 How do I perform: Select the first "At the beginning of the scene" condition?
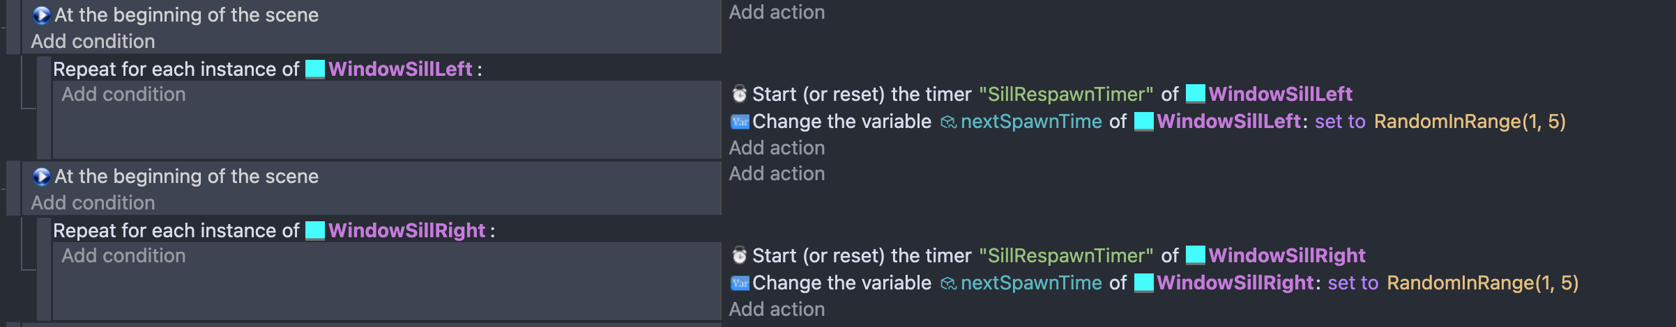tap(186, 15)
